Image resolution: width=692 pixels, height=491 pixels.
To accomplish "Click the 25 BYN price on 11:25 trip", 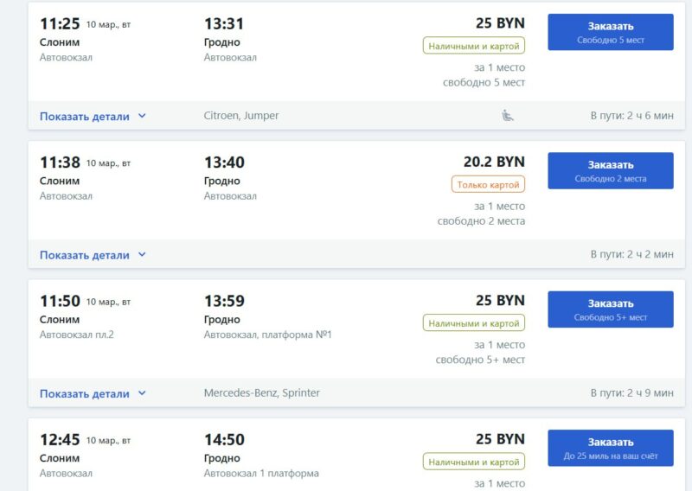I will (x=500, y=23).
